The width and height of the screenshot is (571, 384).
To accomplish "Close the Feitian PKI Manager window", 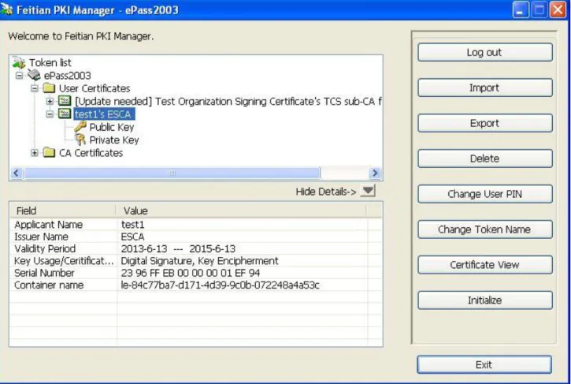I will pos(558,9).
